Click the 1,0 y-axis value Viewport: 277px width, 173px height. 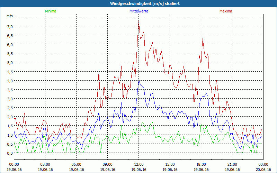(x=10, y=135)
